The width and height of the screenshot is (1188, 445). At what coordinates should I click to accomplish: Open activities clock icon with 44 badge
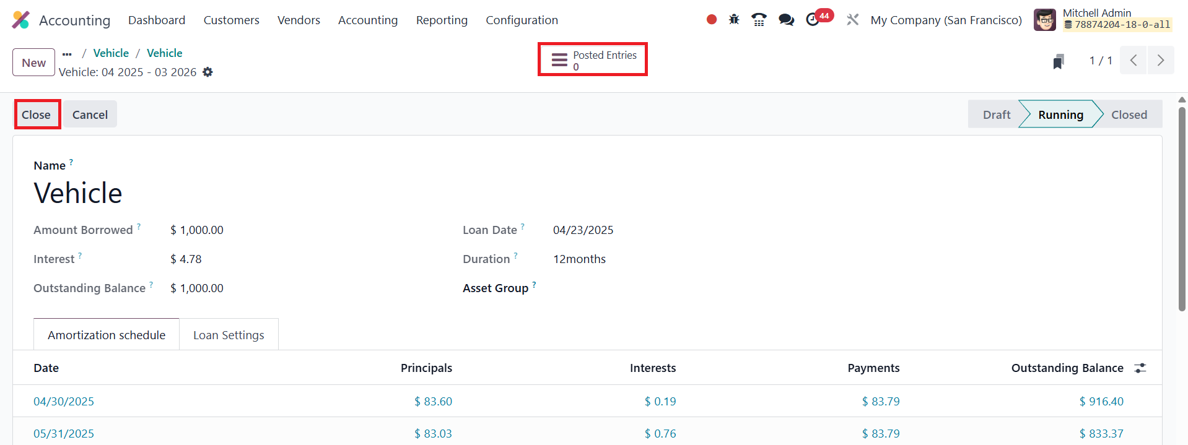(x=813, y=20)
